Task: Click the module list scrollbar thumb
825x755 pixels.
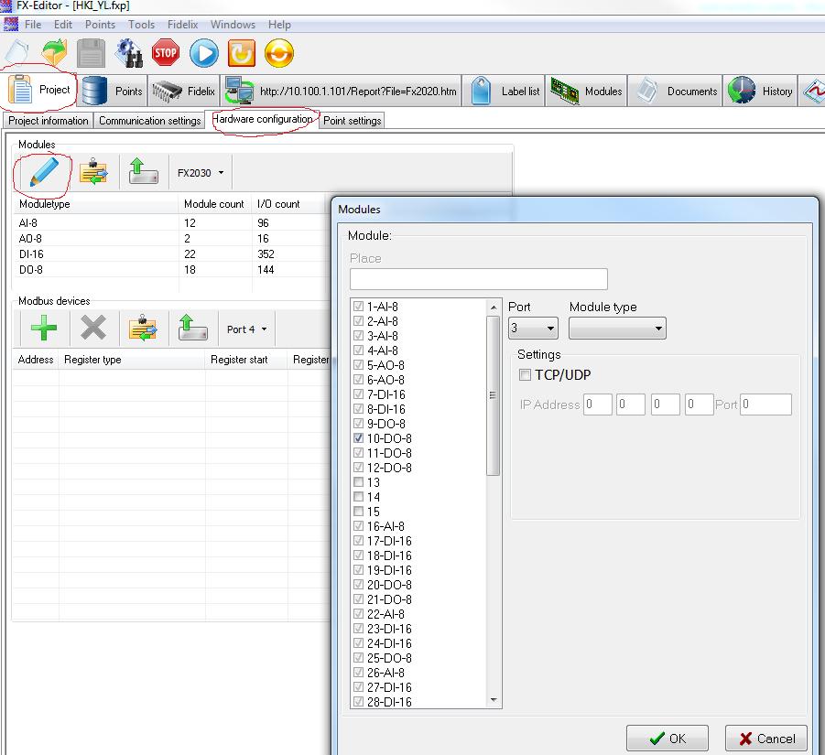Action: (x=493, y=395)
